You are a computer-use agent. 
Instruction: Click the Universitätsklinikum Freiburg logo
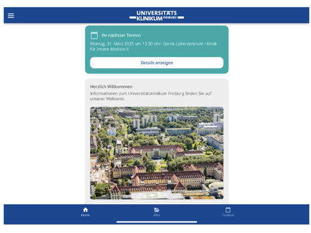click(157, 16)
